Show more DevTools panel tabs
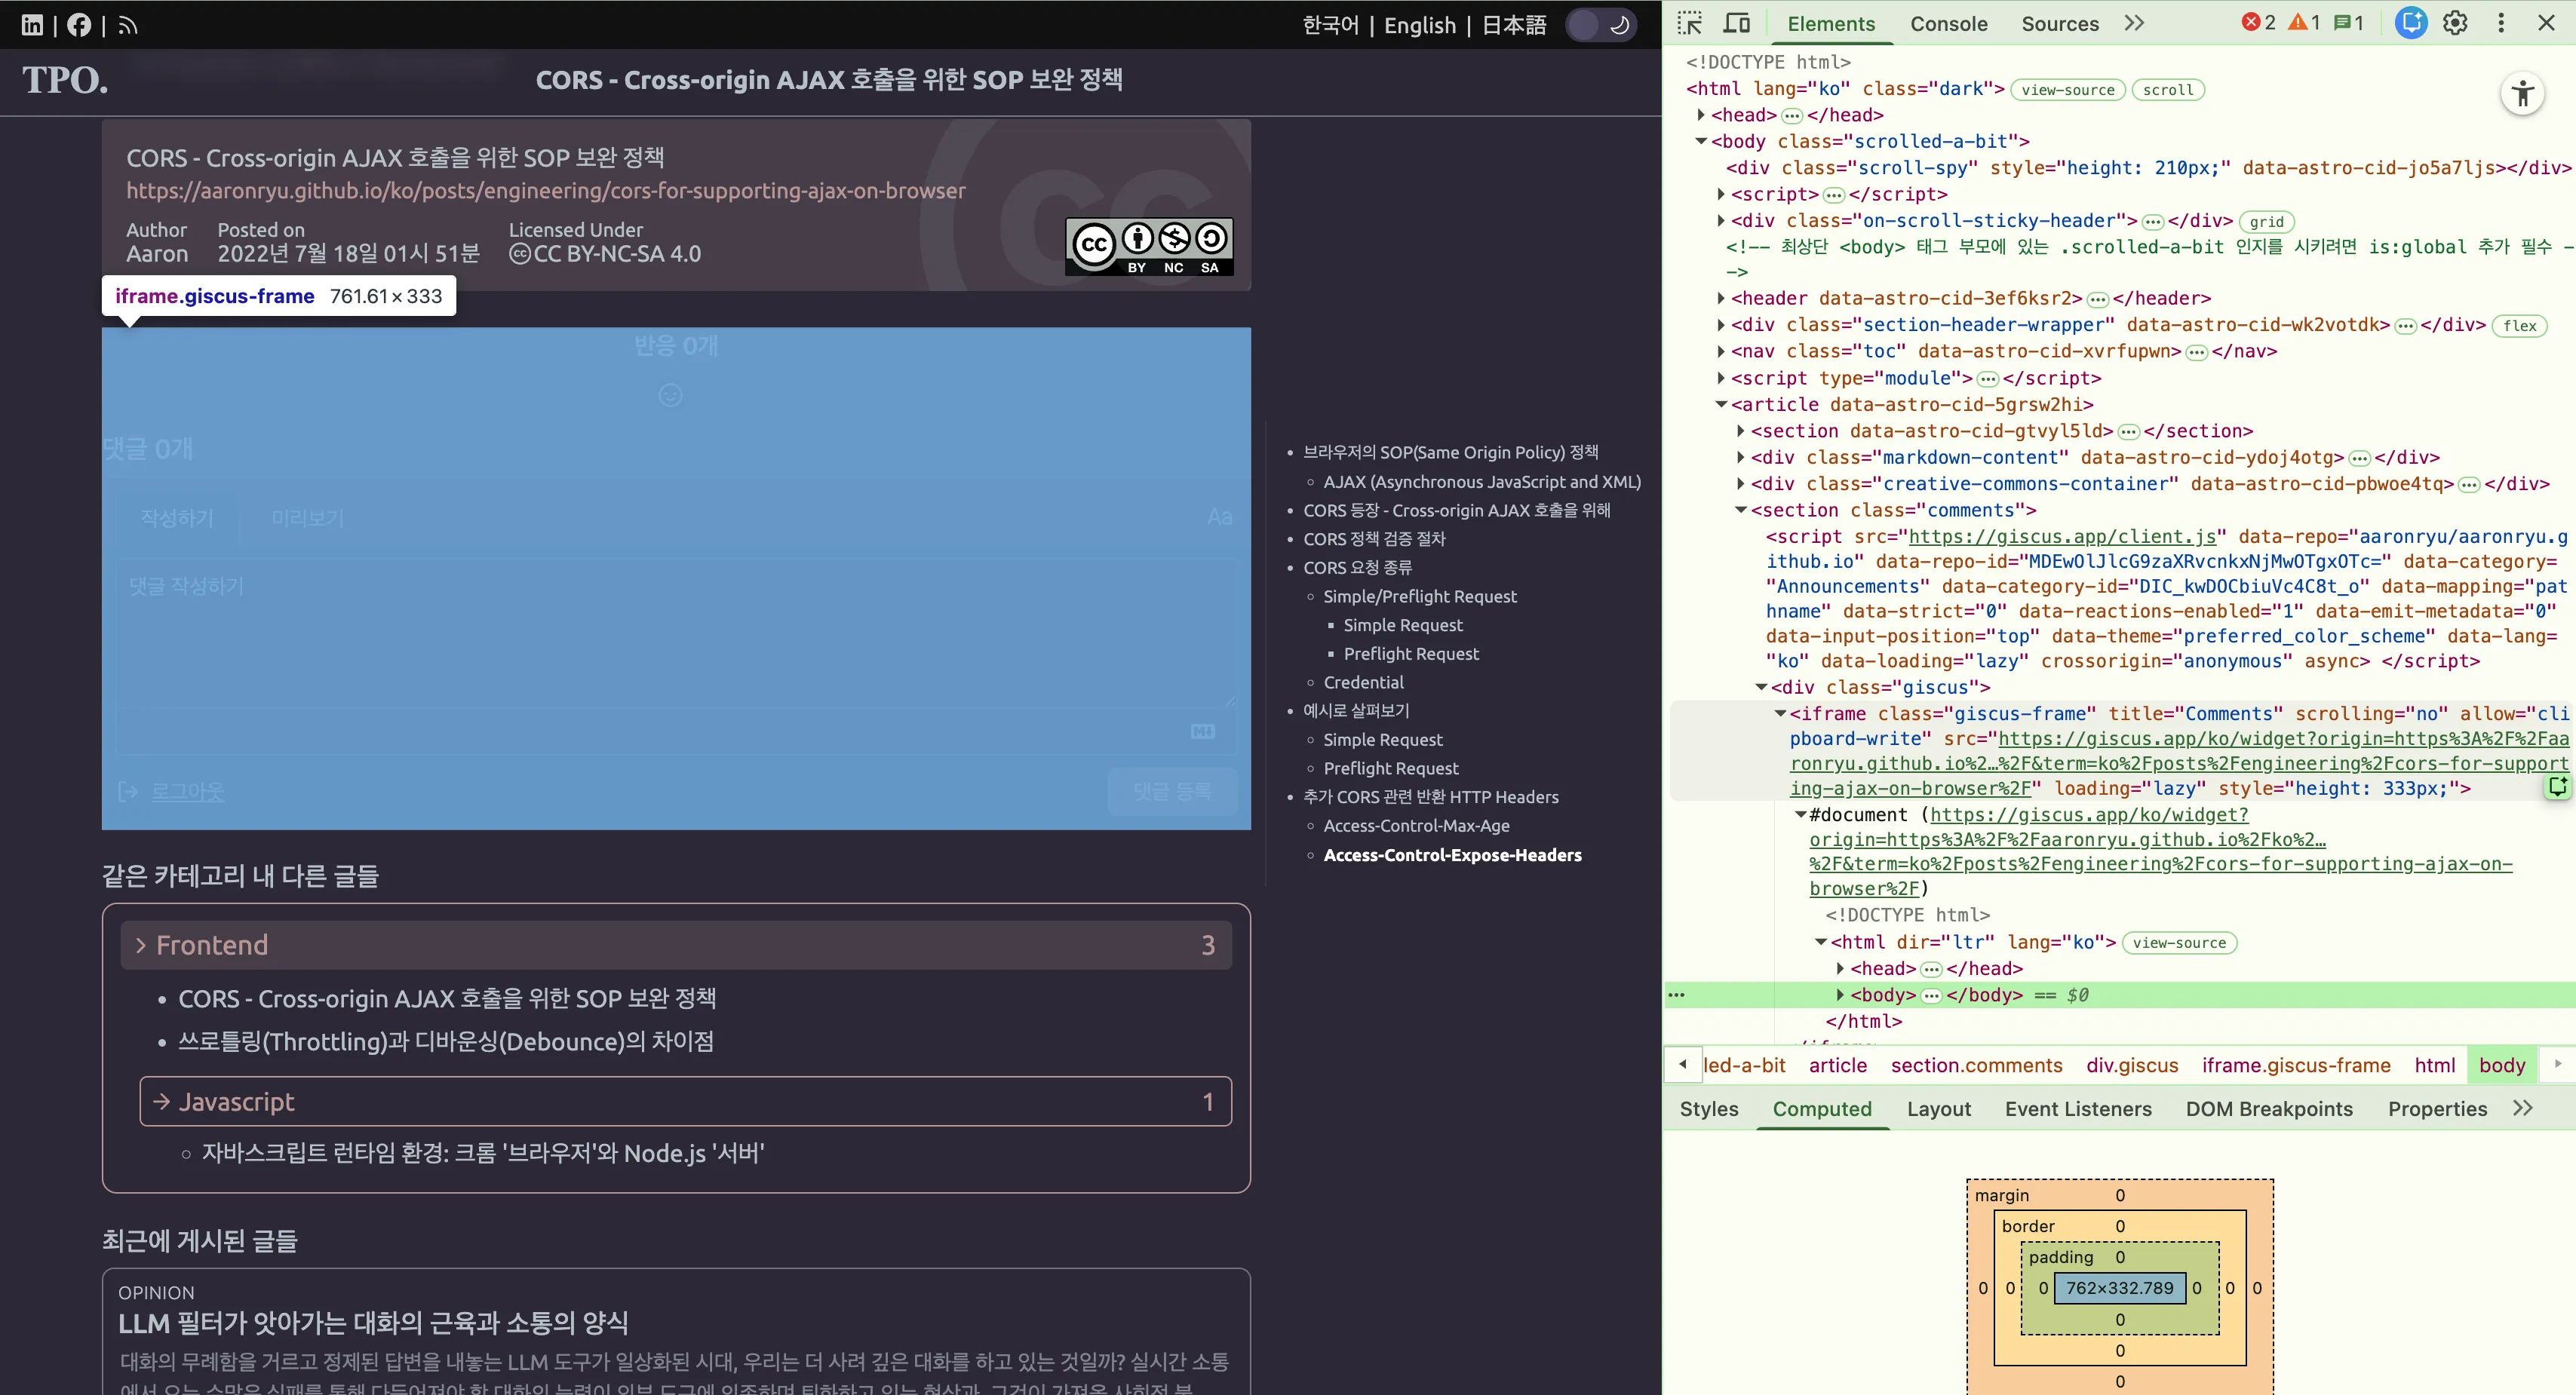Image resolution: width=2576 pixels, height=1395 pixels. (x=2134, y=23)
